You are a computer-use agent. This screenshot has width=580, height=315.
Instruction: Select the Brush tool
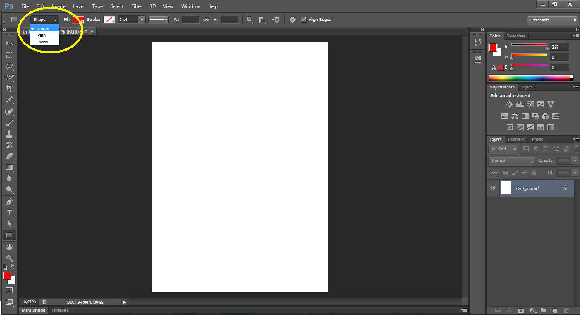point(9,123)
